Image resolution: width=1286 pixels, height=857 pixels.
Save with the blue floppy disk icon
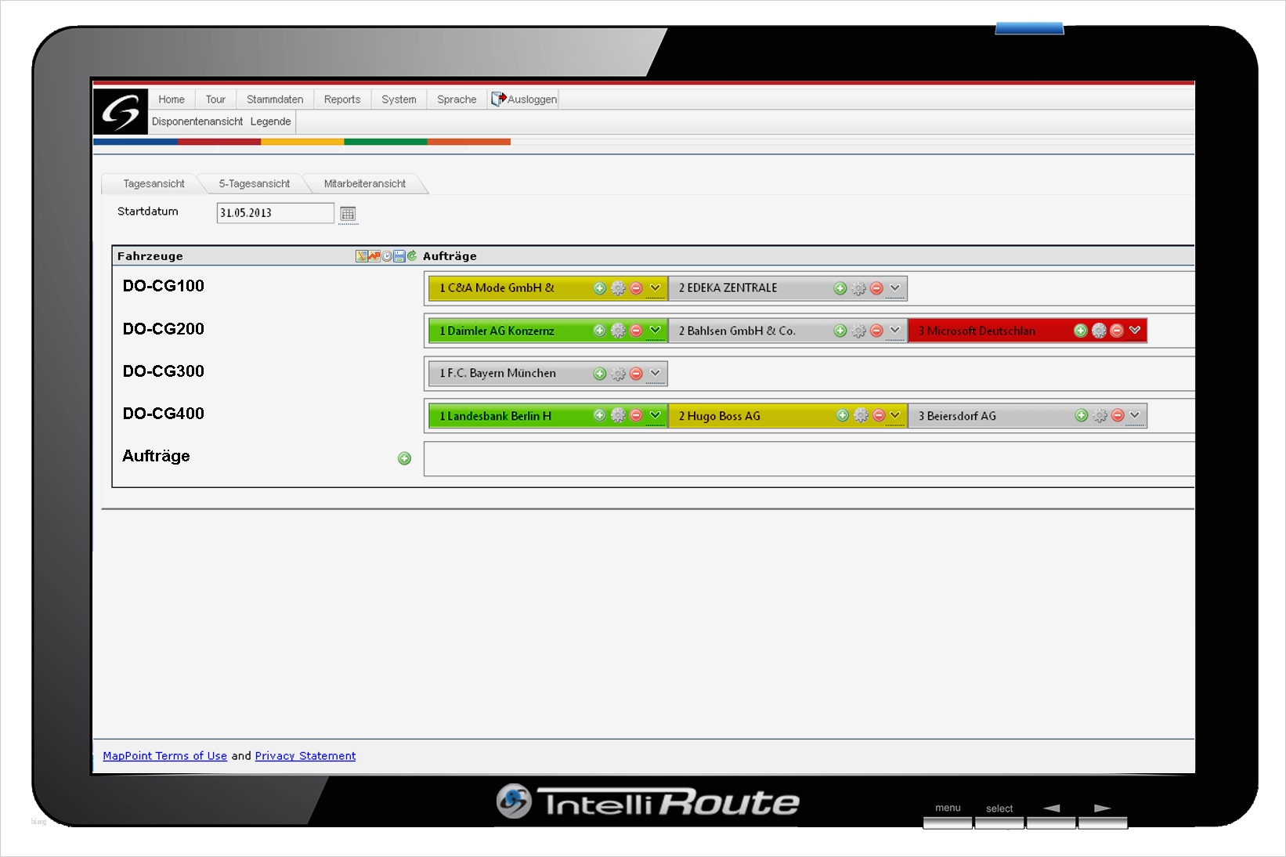click(399, 256)
